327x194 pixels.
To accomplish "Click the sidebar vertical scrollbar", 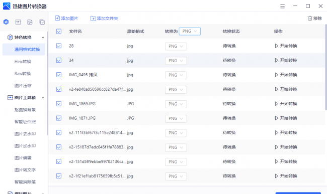I will (x=48, y=83).
